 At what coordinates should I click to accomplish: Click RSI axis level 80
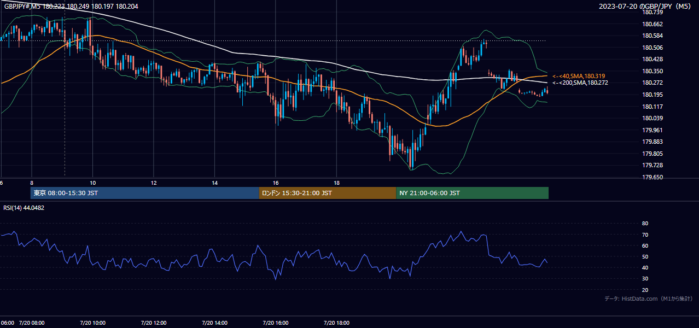pos(645,224)
